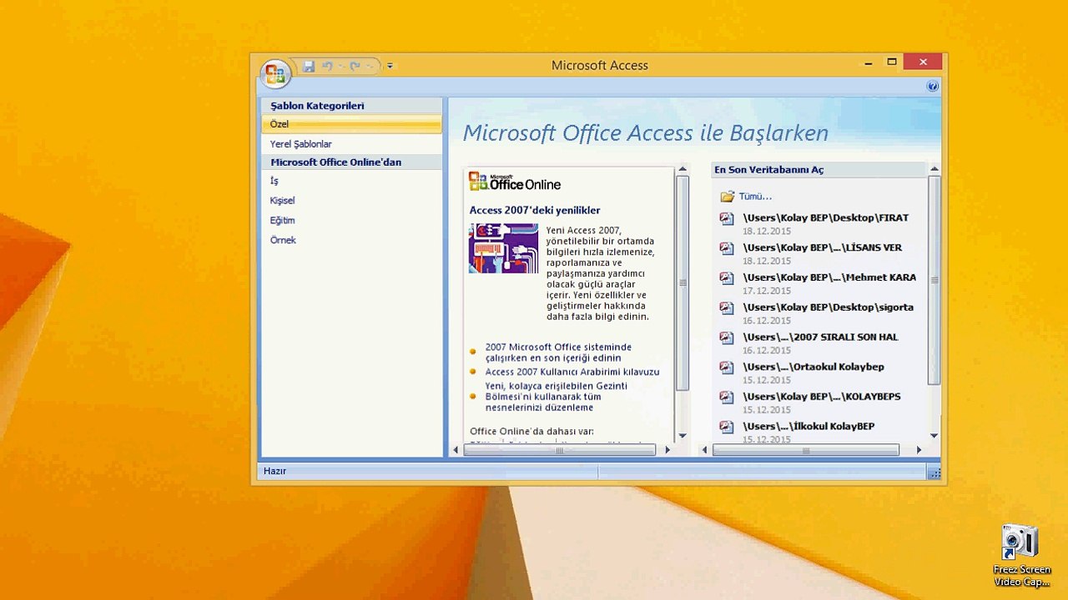
Task: Open the round Office button menu
Action: pyautogui.click(x=275, y=73)
